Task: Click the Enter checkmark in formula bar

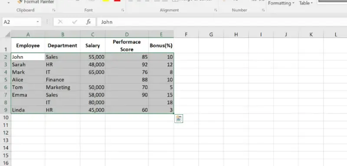Action: (x=75, y=22)
